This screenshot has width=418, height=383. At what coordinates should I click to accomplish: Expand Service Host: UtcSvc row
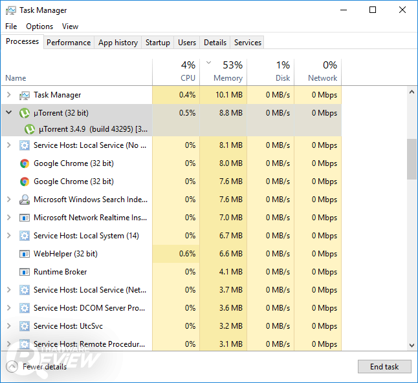click(9, 326)
